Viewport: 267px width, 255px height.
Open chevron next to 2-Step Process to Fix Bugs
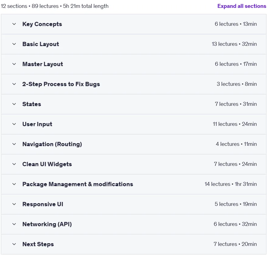click(x=14, y=84)
